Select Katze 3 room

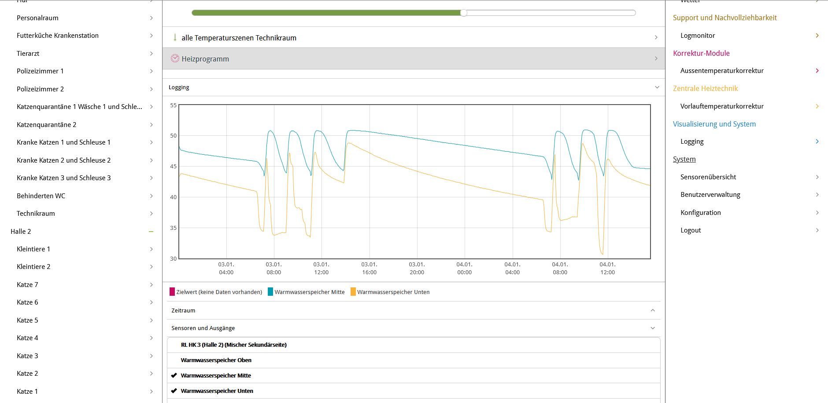point(27,356)
